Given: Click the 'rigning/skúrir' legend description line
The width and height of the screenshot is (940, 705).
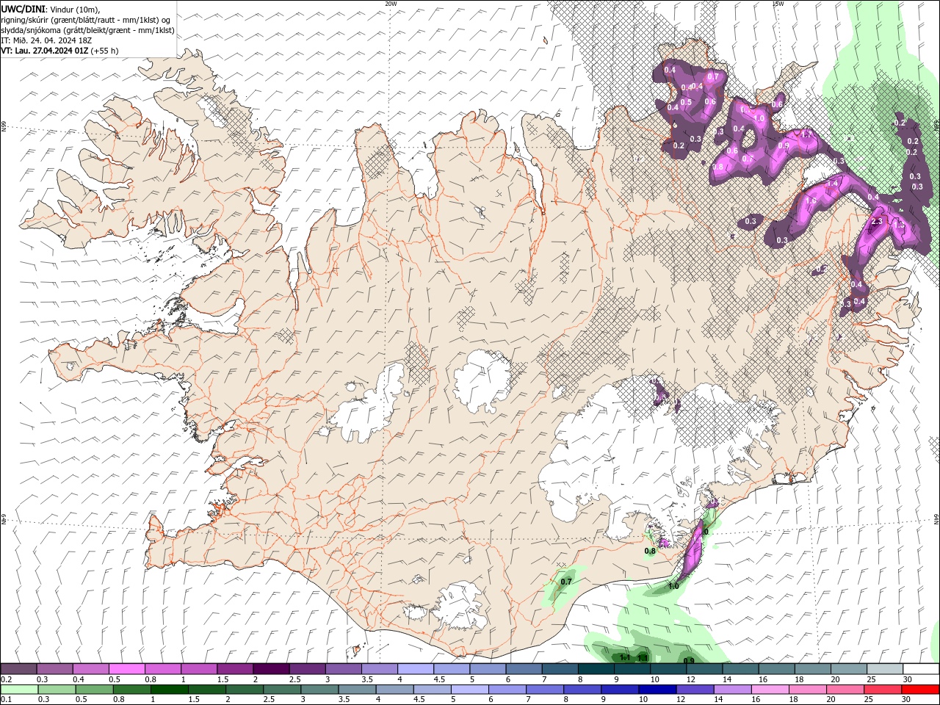Looking at the screenshot, I should coord(86,20).
